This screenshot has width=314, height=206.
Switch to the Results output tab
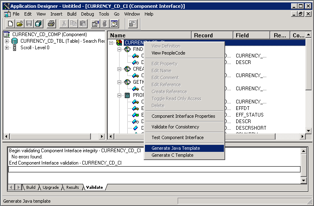click(x=72, y=187)
